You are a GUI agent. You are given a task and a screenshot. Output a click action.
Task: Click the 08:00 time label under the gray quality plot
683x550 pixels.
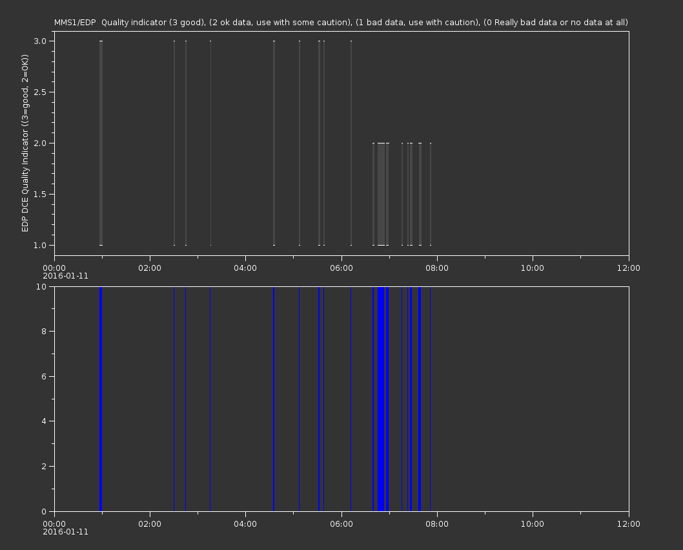tap(437, 268)
